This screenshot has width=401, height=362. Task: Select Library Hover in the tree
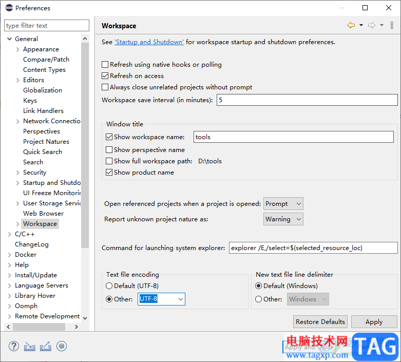point(35,296)
